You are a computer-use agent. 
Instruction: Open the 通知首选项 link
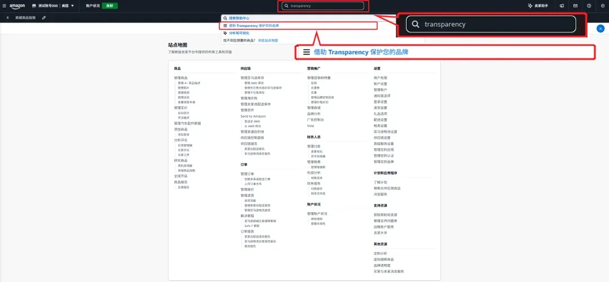point(382,96)
